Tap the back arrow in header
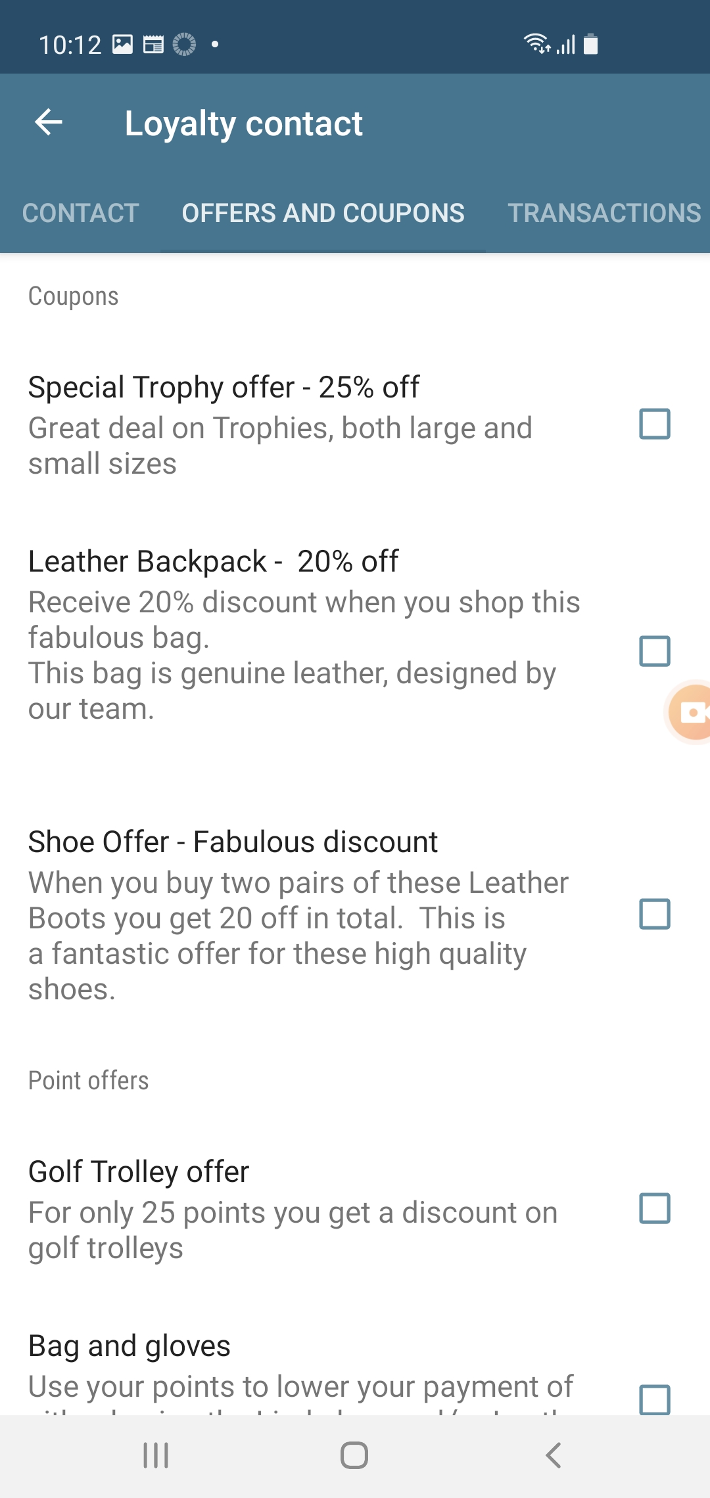Image resolution: width=710 pixels, height=1498 pixels. (x=49, y=122)
